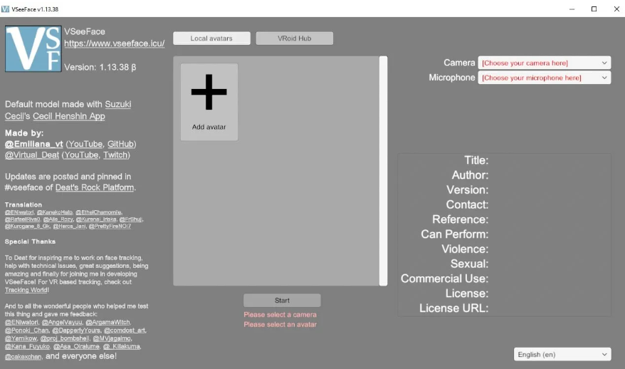Open the @Kana_Fuyuko tester link
This screenshot has width=625, height=369.
coord(27,346)
